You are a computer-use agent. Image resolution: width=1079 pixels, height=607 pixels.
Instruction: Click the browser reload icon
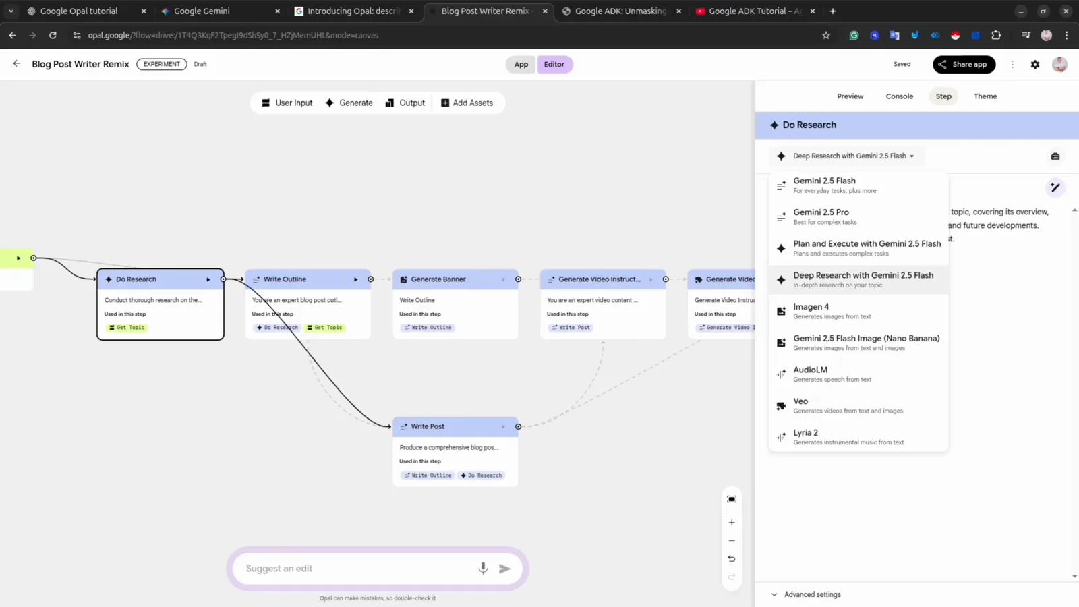pyautogui.click(x=53, y=35)
